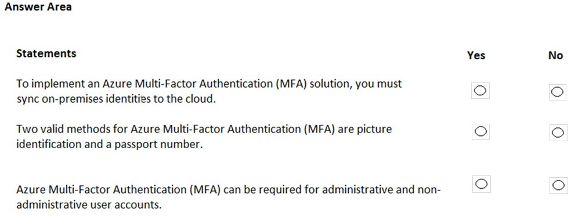Screen dimensions: 571x219
Task: Mark Yes for administrative and non-administrative accounts statement
Action: (482, 184)
